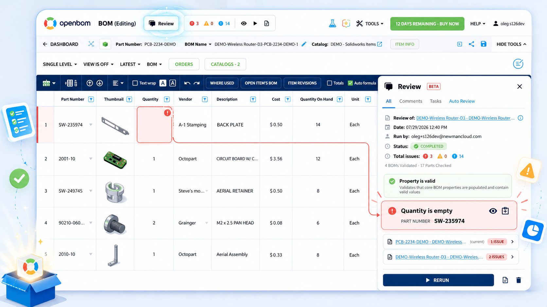Open the TOOLS dropdown menu
This screenshot has height=307, width=547.
click(370, 23)
